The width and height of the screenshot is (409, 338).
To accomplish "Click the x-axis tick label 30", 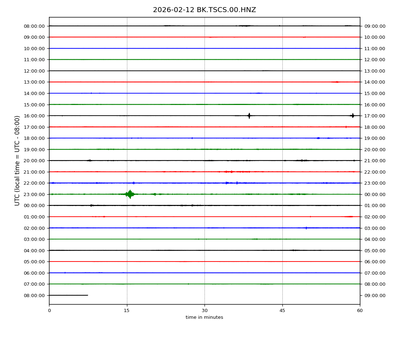I will (204, 311).
